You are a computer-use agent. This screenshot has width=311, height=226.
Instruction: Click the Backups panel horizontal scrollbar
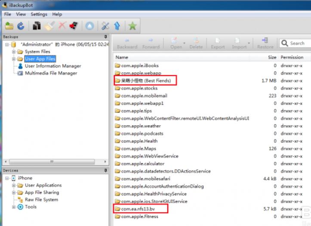tap(52, 162)
